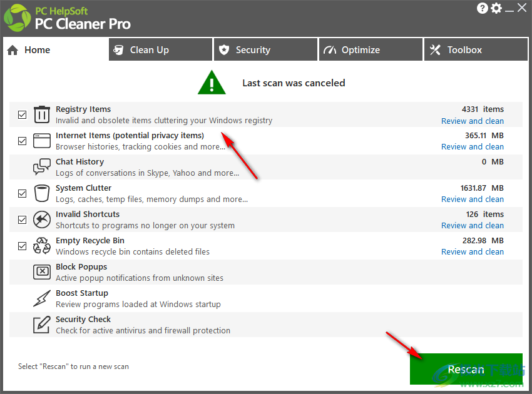Uncheck the Invalid Shortcuts checkbox
The width and height of the screenshot is (532, 394).
point(22,220)
